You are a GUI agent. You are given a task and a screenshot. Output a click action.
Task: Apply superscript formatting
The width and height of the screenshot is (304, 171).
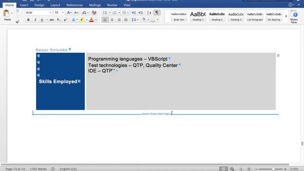[x=66, y=20]
